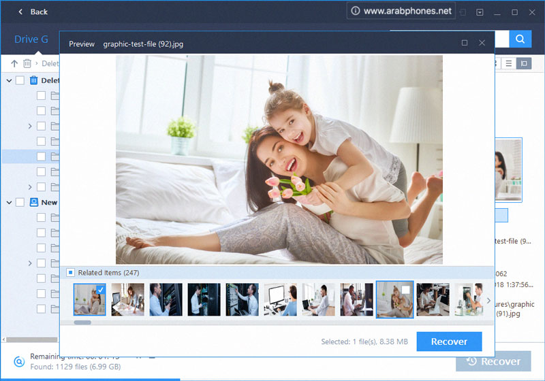Screen dimensions: 545x381
Task: Collapse the New tree node
Action: [10, 202]
